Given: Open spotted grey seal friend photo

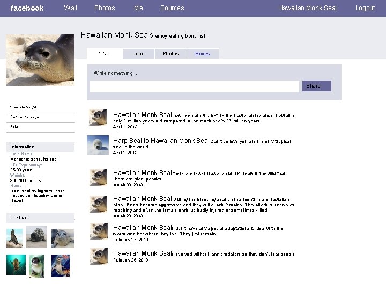Looking at the screenshot, I should click(36, 237).
